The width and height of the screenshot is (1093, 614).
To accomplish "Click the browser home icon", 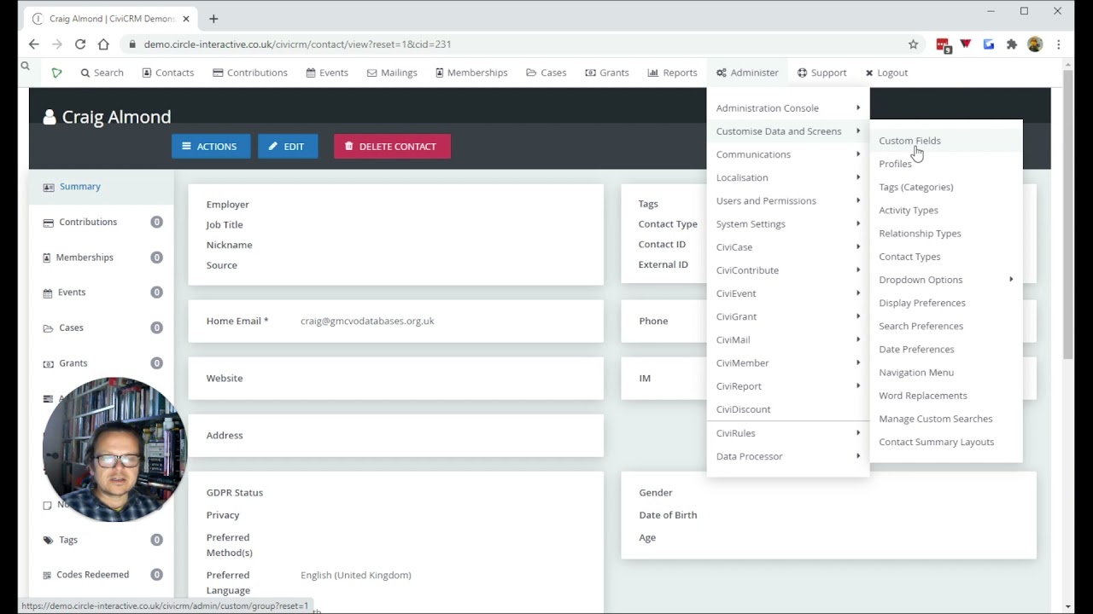I will tap(103, 44).
